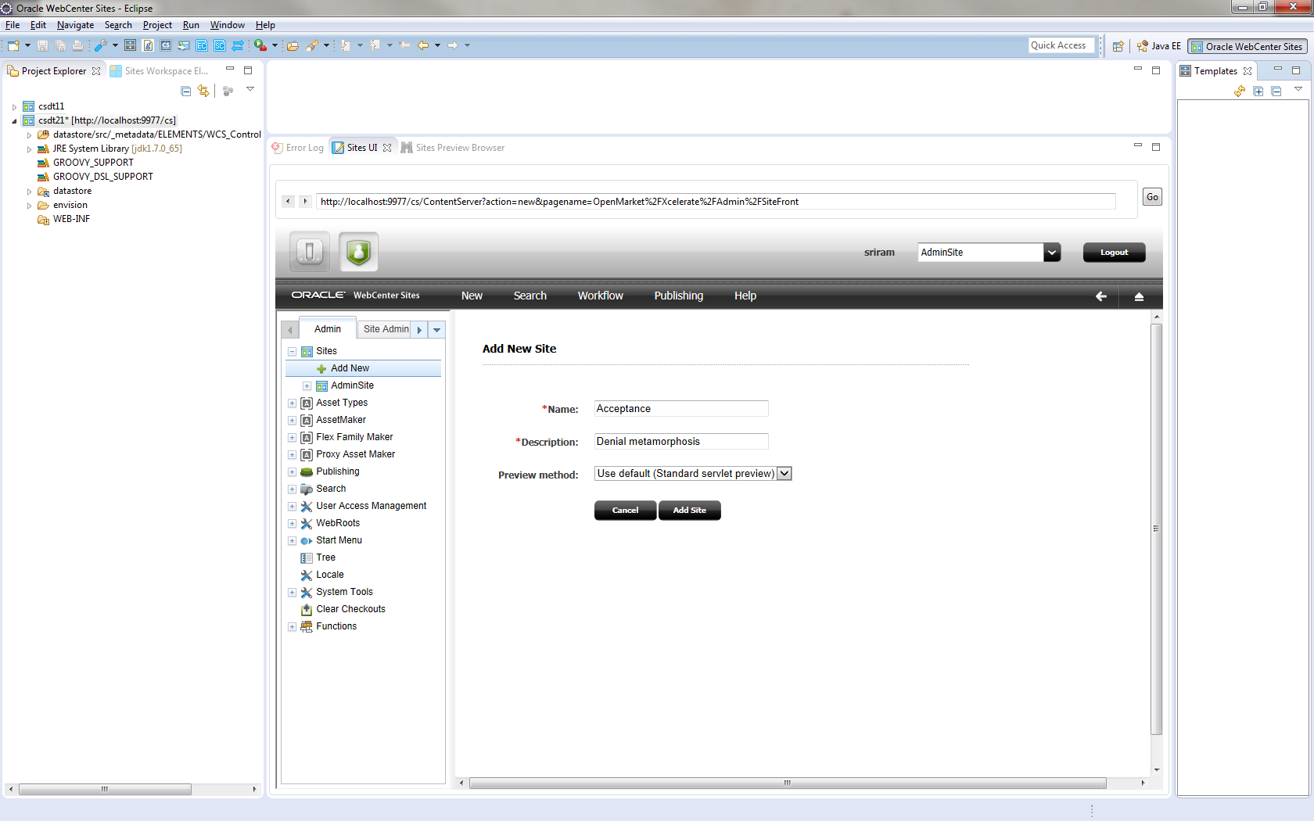Screen dimensions: 1314x821
Task: Switch to the Error Log tab
Action: tap(298, 148)
